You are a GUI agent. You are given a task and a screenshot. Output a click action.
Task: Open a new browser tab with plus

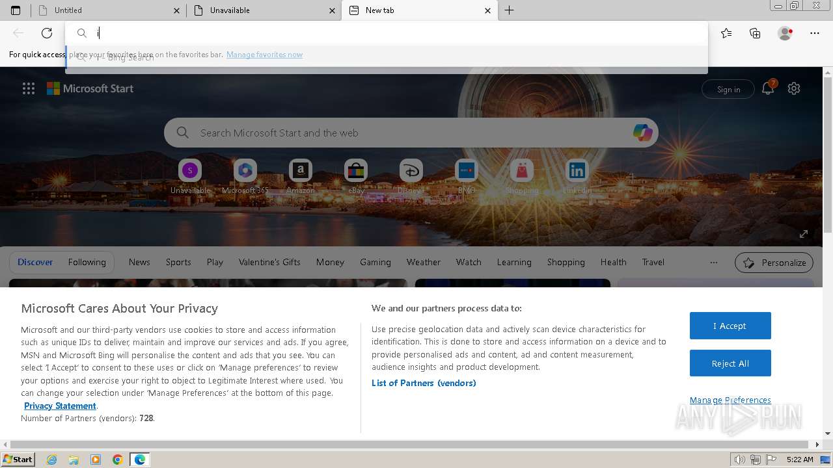tap(510, 10)
